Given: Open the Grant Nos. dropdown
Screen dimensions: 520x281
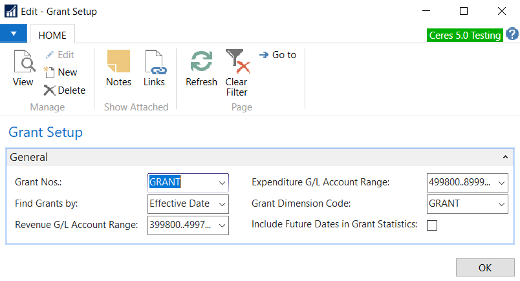Looking at the screenshot, I should 222,183.
